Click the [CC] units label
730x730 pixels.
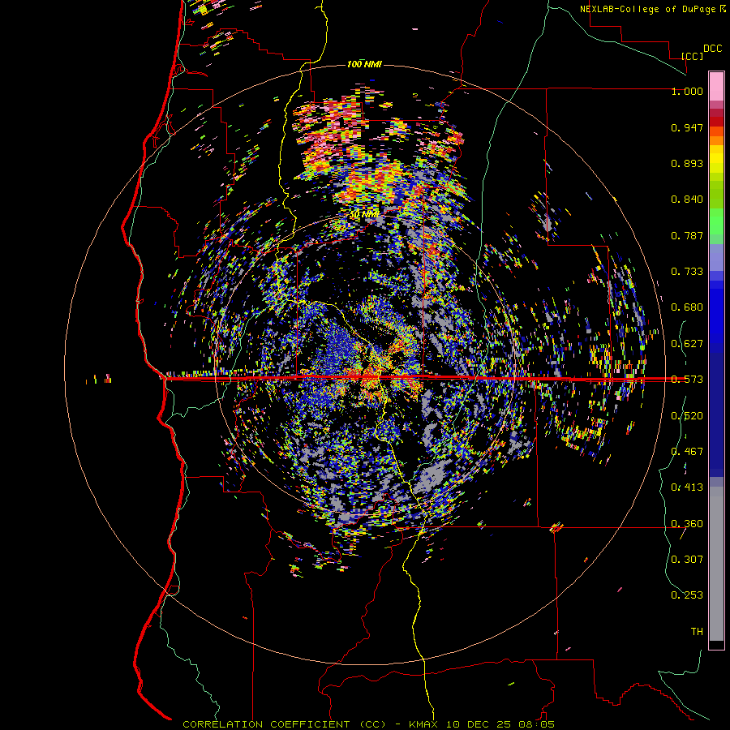(693, 56)
